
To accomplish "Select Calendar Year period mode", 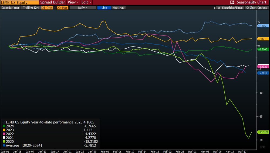I will click(11, 8).
